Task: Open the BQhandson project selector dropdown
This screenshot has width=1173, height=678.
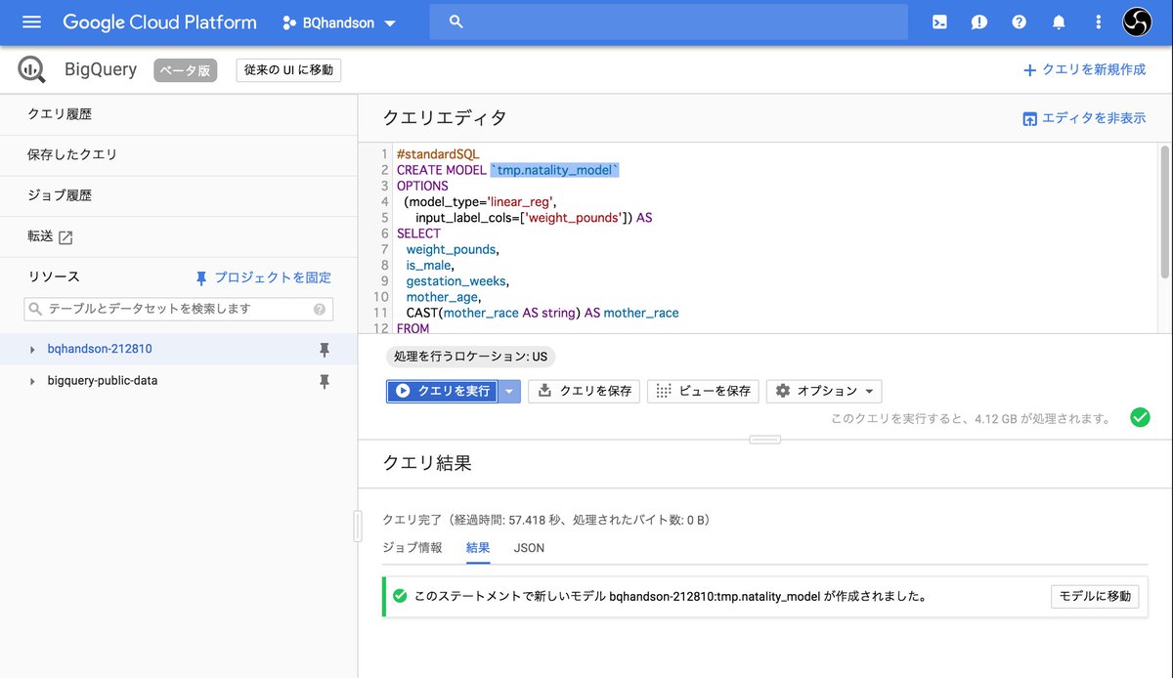Action: 339,22
